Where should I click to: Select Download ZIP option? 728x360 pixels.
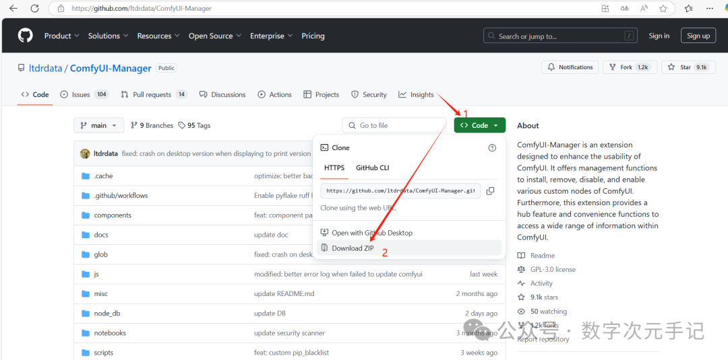tap(353, 248)
